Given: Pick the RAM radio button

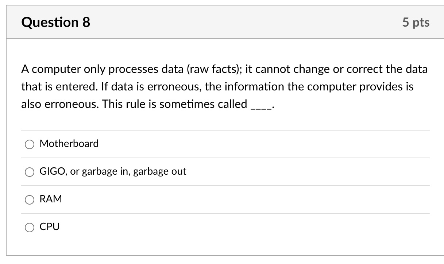Looking at the screenshot, I should pyautogui.click(x=29, y=200).
